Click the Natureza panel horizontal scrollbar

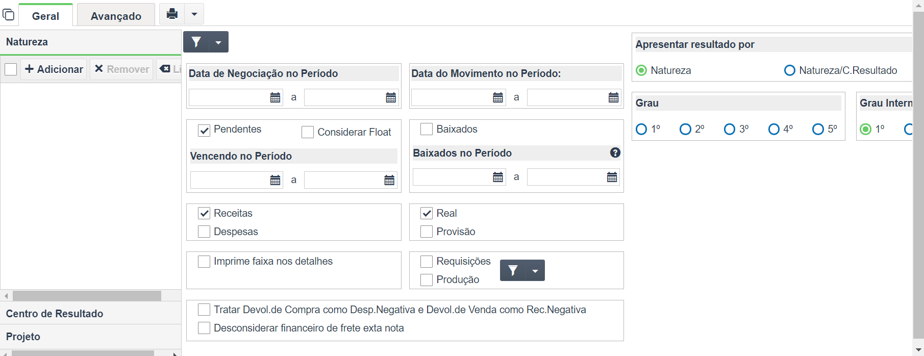pyautogui.click(x=87, y=296)
